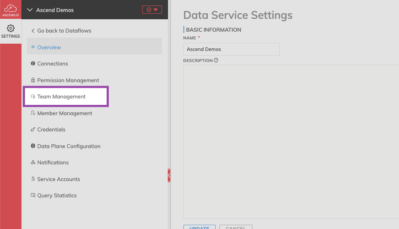Click the Team Management people icon
The height and width of the screenshot is (229, 399).
click(33, 96)
